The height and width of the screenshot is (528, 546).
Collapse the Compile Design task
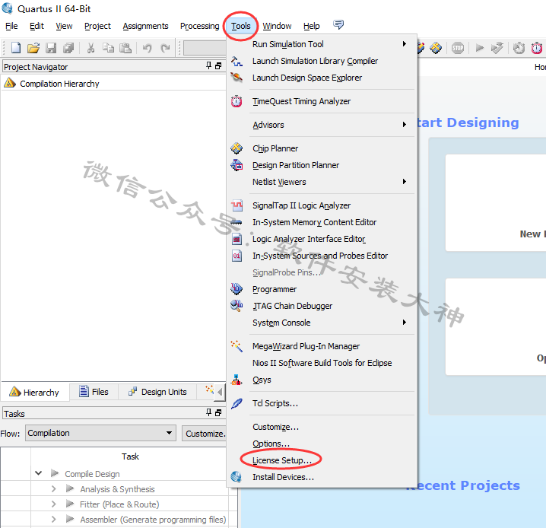coord(39,473)
